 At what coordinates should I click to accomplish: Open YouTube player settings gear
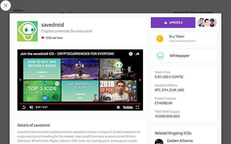tap(118, 107)
